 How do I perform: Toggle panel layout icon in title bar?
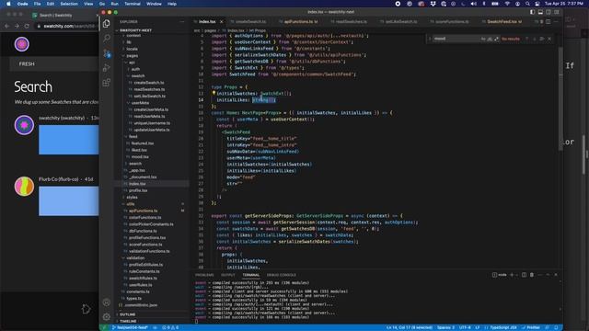pos(540,12)
